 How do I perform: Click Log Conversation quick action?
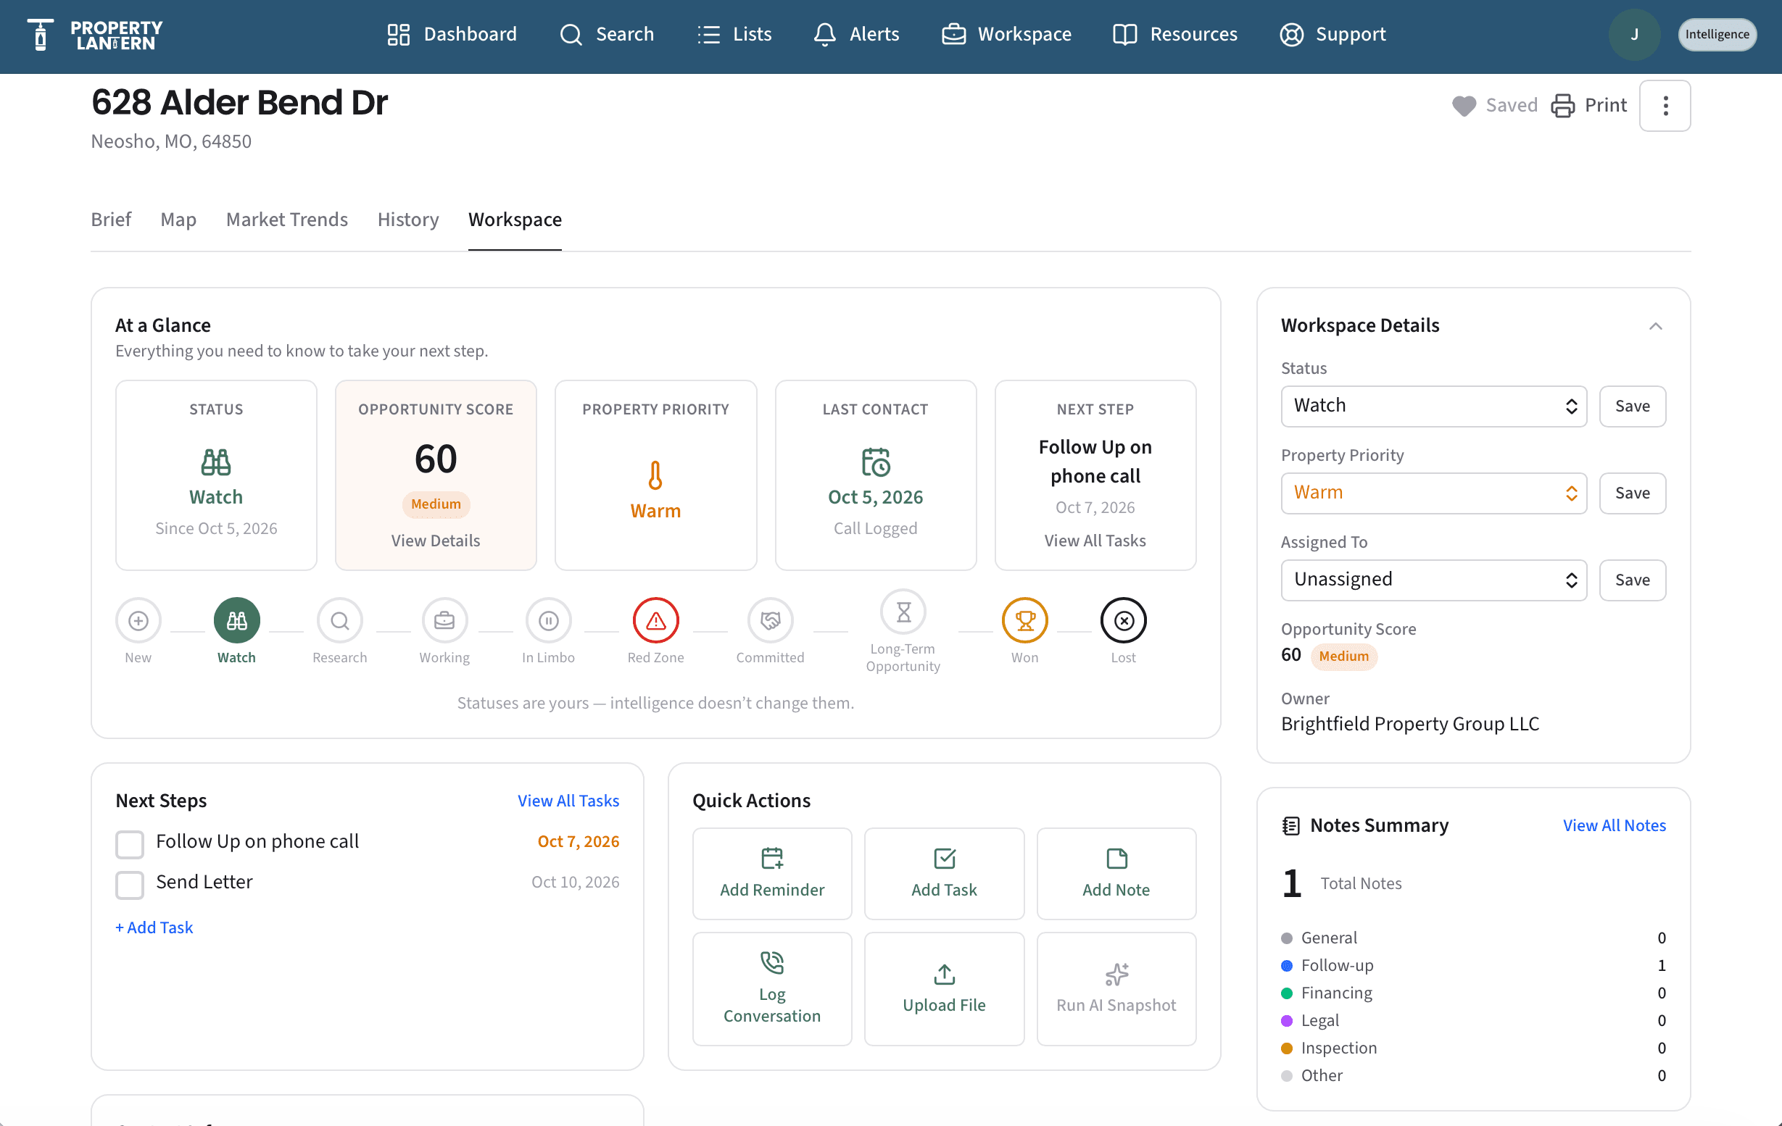[772, 989]
